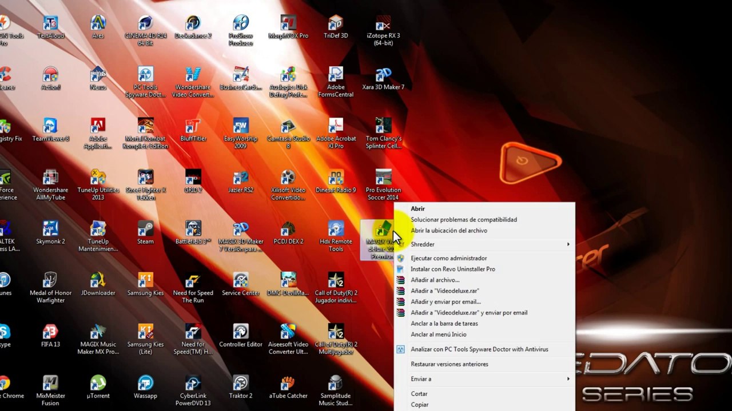The width and height of the screenshot is (732, 411).
Task: Select the Traktor 2 desktop icon
Action: point(241,387)
